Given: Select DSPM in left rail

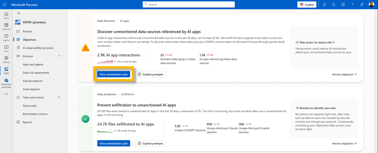Looking at the screenshot, I should coord(6,71).
